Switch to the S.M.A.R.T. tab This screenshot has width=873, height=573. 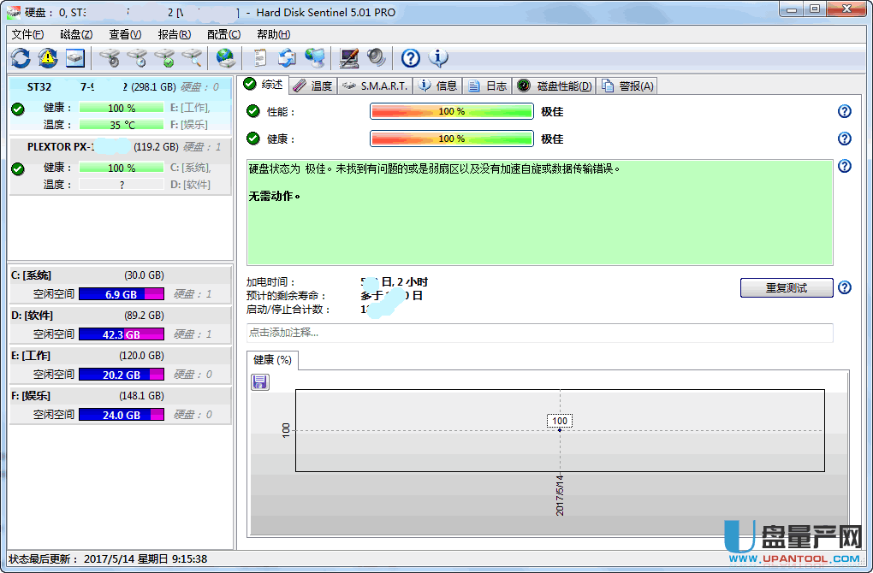click(376, 86)
